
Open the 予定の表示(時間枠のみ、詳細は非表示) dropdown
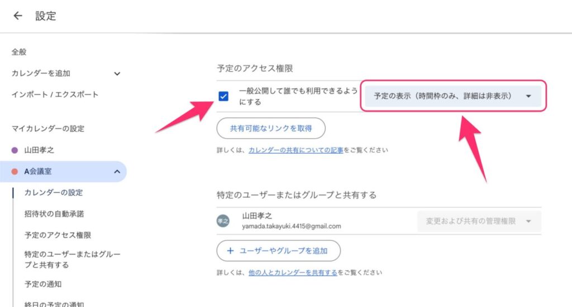point(453,96)
